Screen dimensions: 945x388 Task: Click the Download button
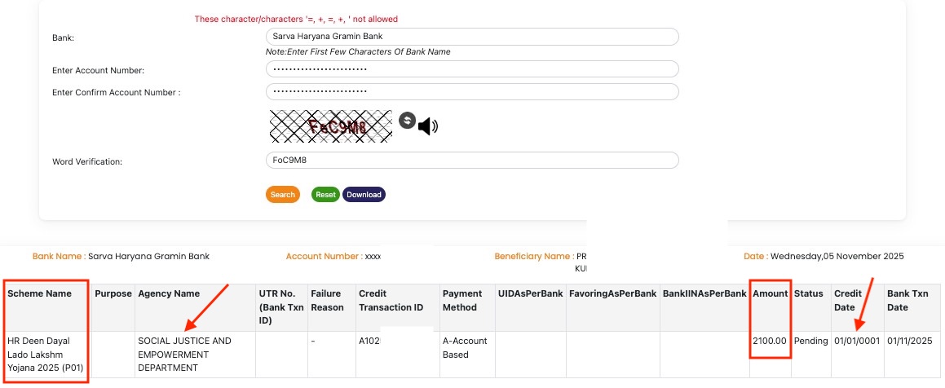click(x=364, y=195)
